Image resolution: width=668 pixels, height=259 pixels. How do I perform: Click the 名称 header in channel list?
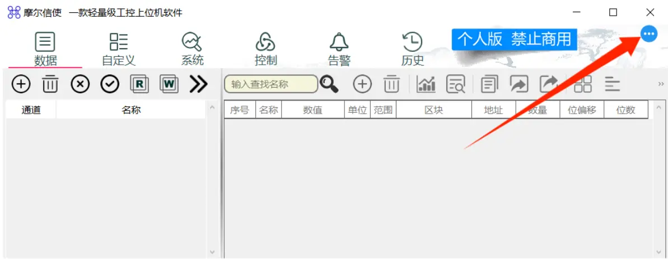tap(131, 110)
